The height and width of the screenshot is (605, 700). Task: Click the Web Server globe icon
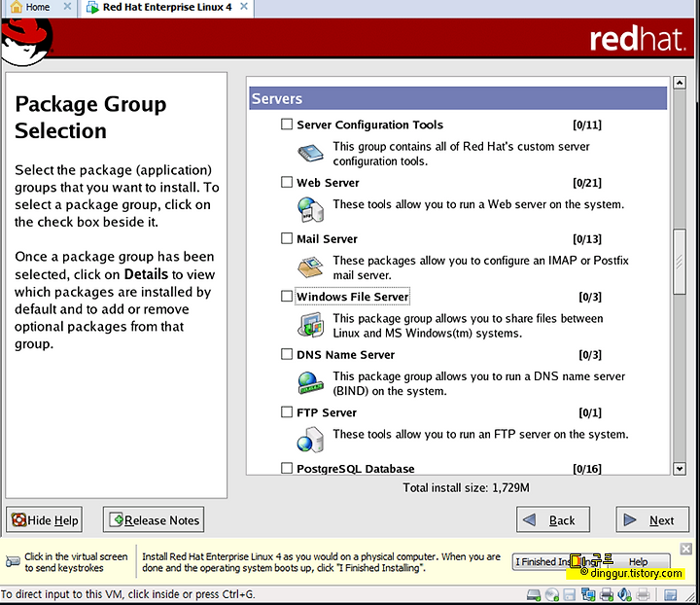pyautogui.click(x=310, y=209)
